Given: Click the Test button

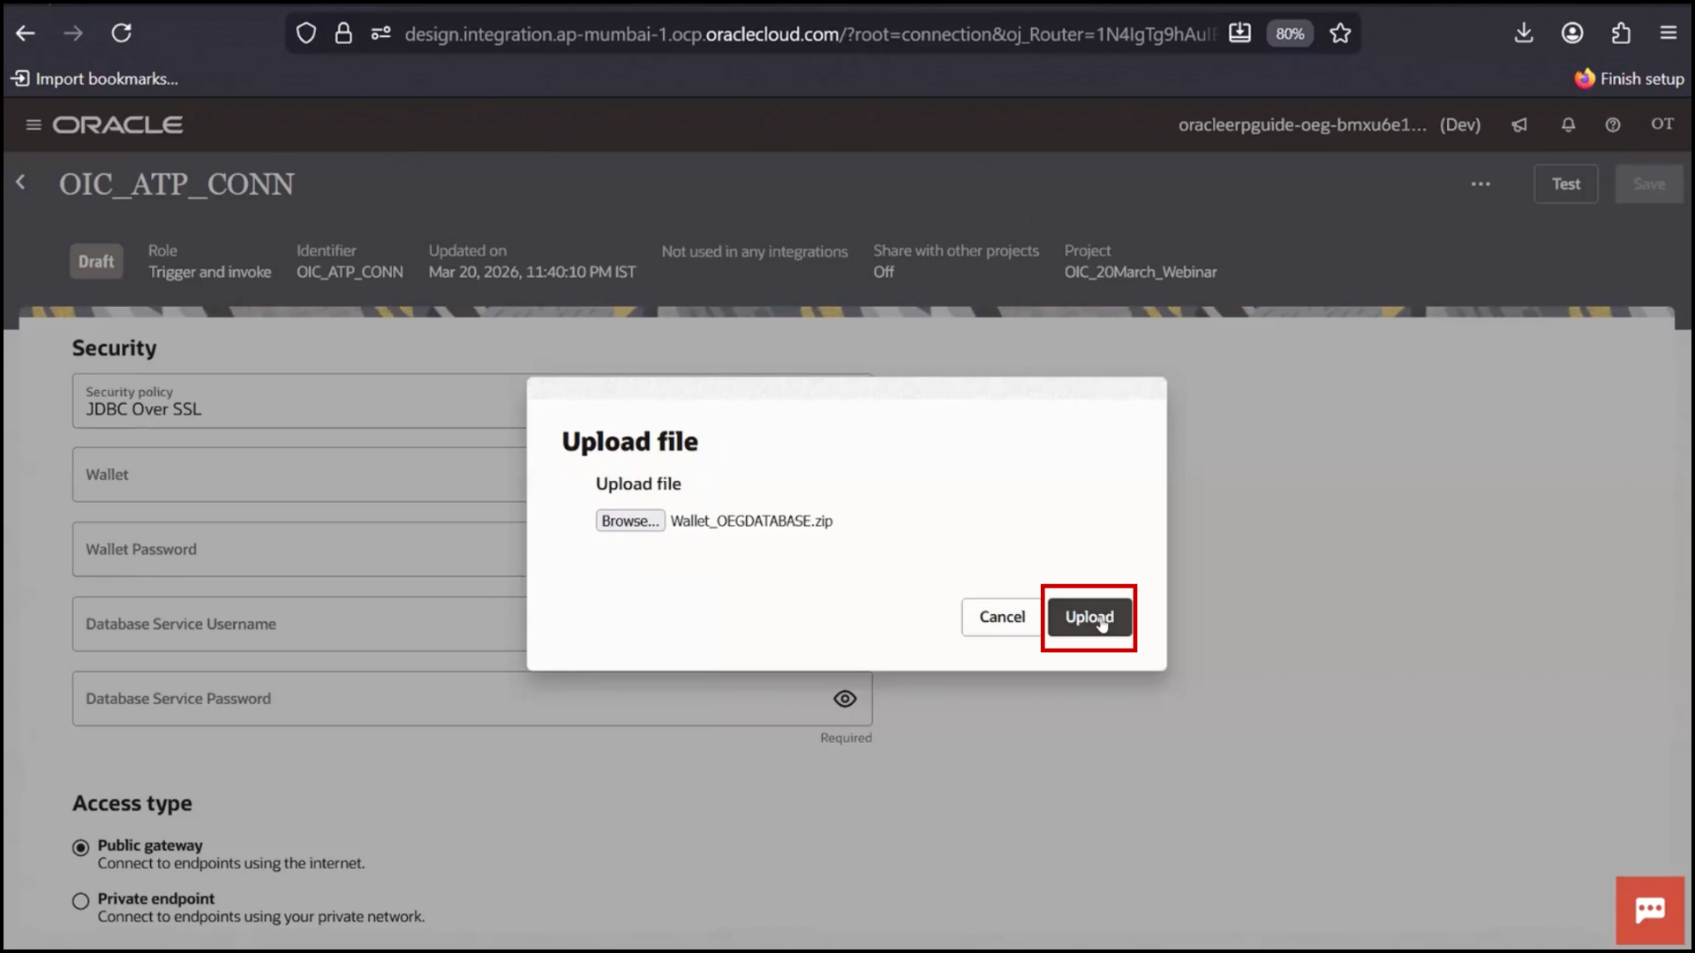Looking at the screenshot, I should [1566, 184].
